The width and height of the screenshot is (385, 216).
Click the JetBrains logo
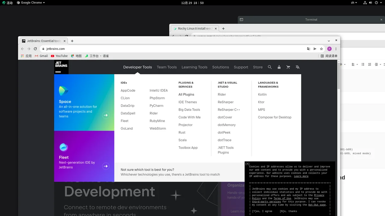pos(61,67)
